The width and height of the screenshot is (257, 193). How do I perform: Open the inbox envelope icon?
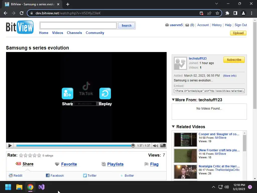187,25
